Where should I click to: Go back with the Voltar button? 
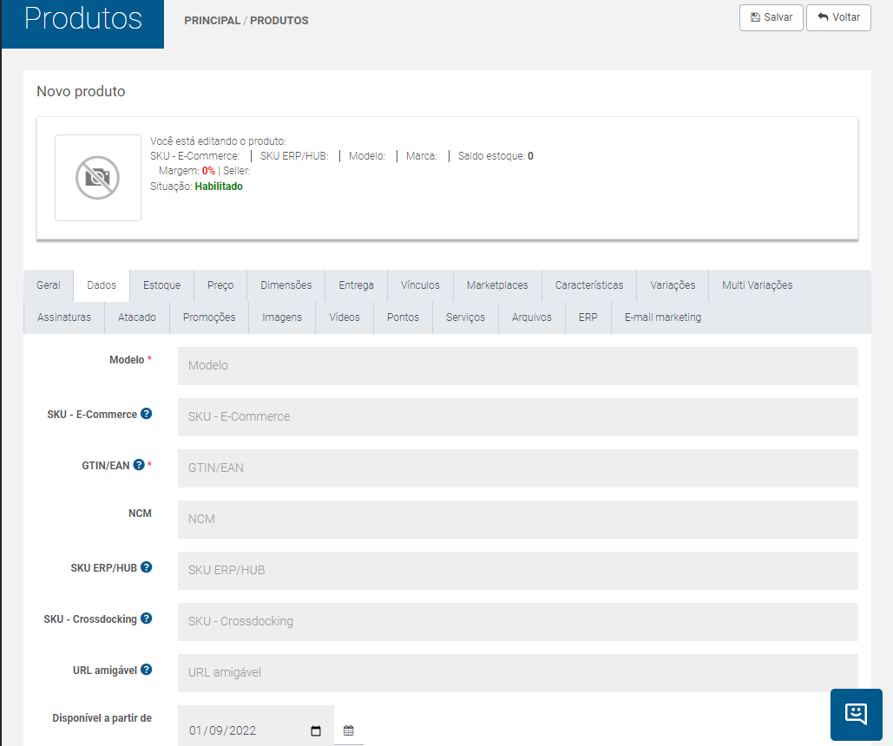[x=838, y=17]
